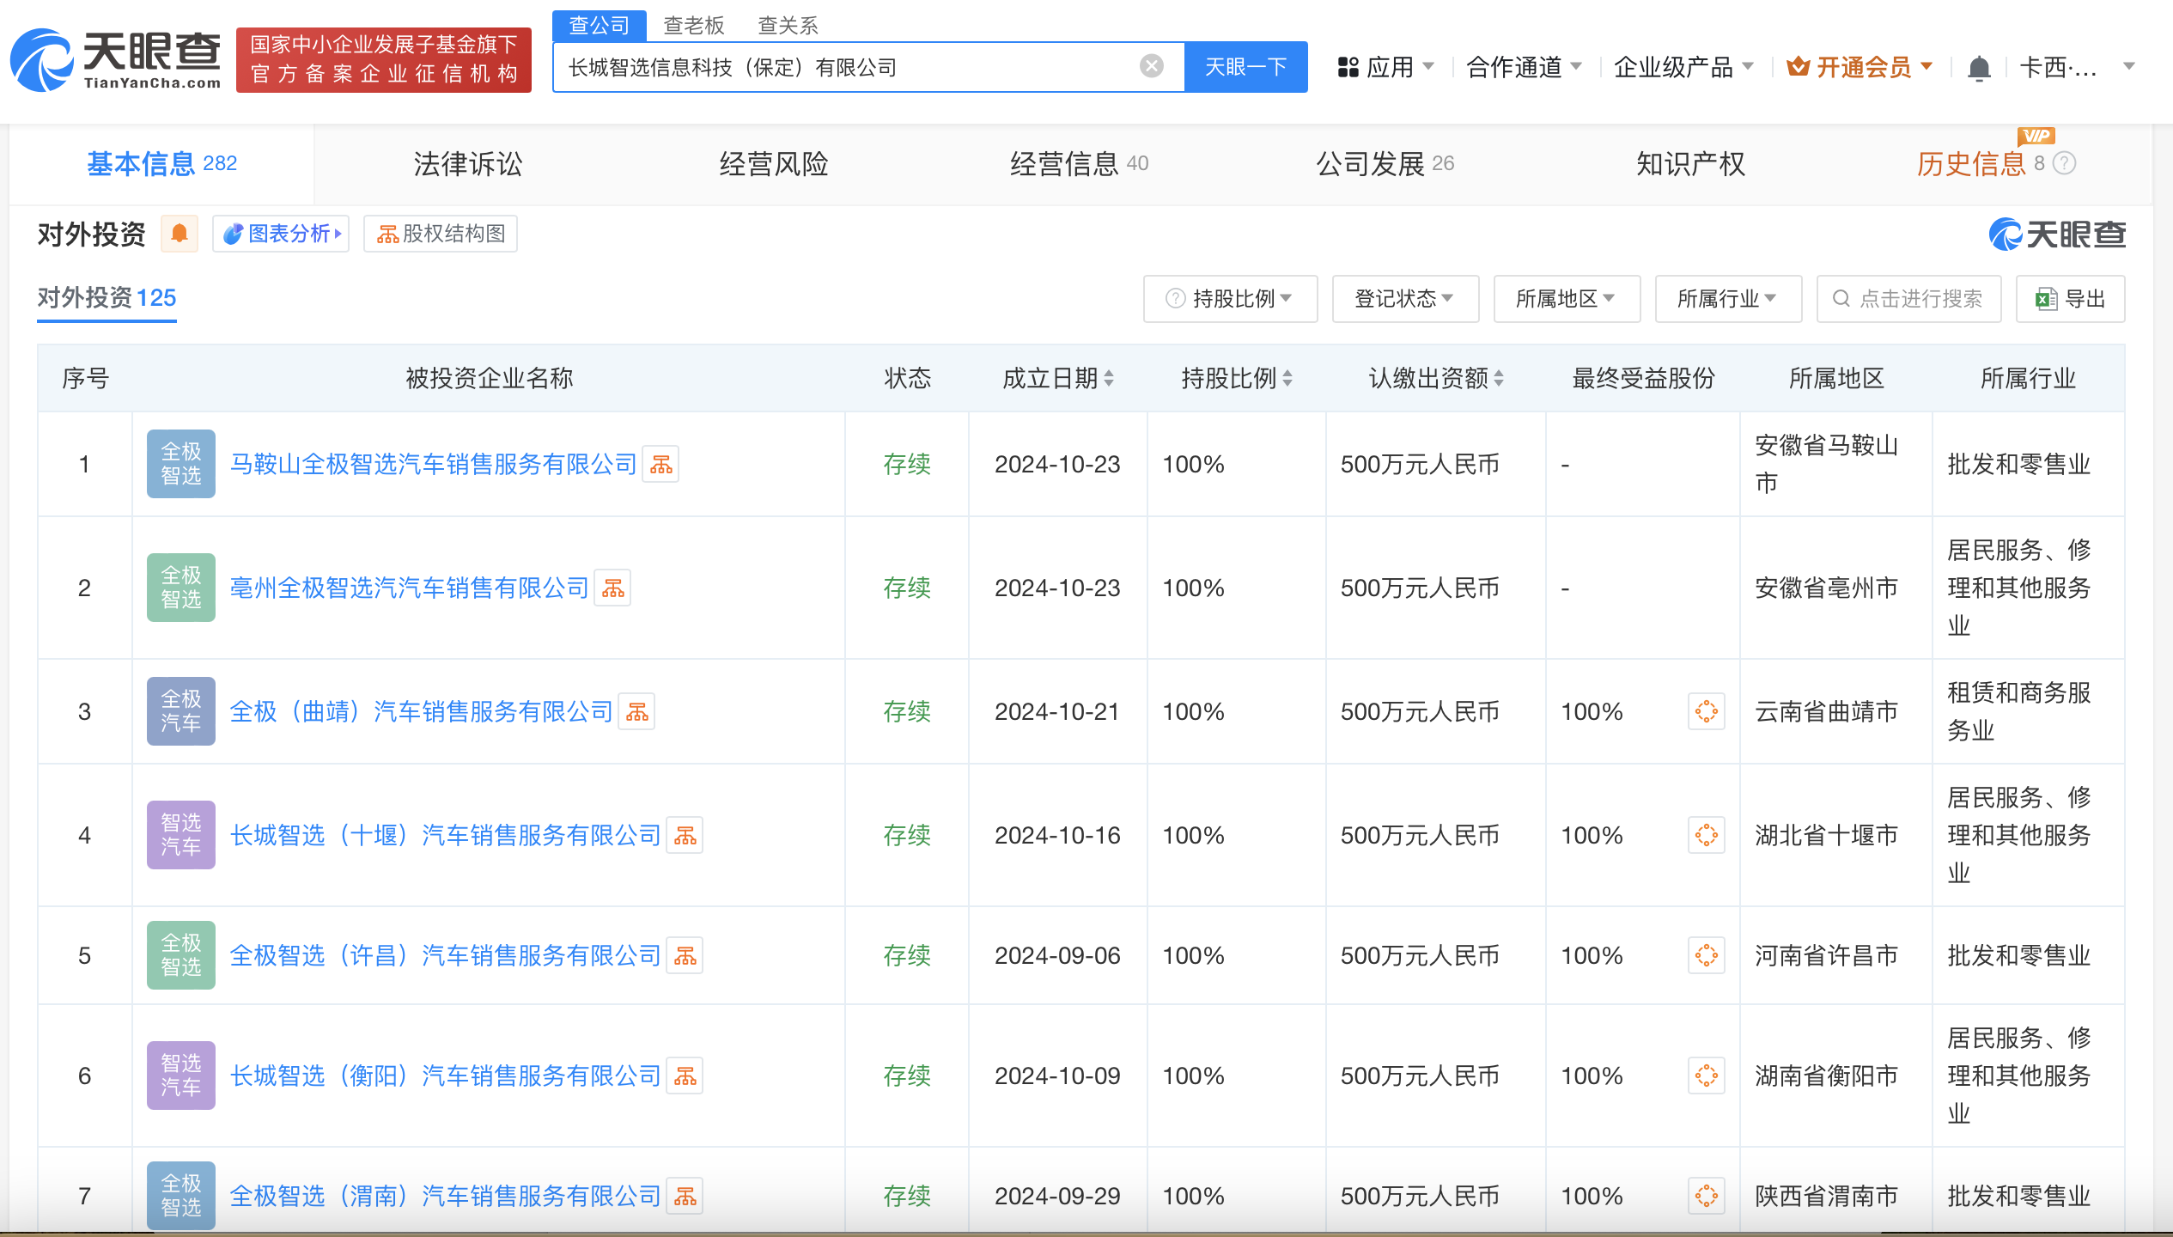The width and height of the screenshot is (2173, 1237).
Task: Open the equity icon beside 亳州全极智选汽汽车销售有限公司
Action: coord(612,588)
